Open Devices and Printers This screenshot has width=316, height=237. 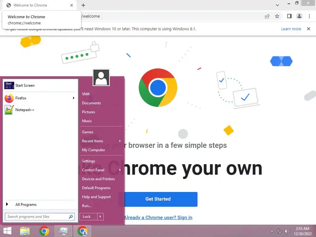(98, 179)
